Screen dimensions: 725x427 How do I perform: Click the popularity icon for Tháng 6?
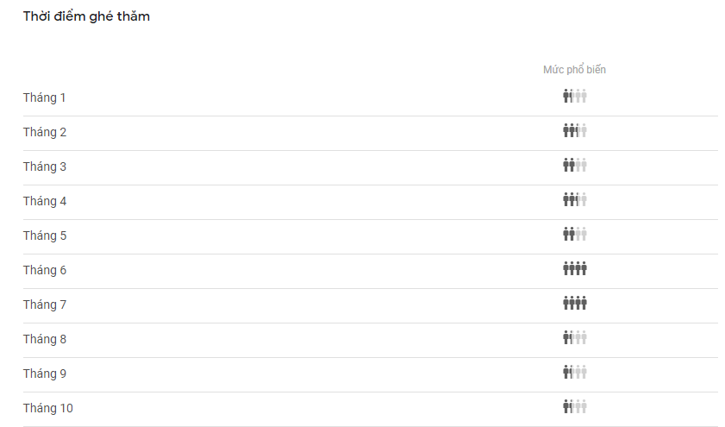pos(574,268)
